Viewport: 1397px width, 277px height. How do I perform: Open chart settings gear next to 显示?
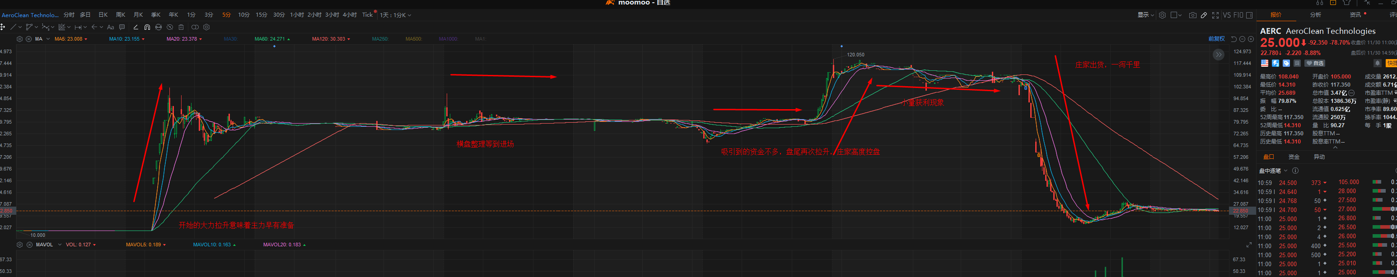[x=1162, y=15]
